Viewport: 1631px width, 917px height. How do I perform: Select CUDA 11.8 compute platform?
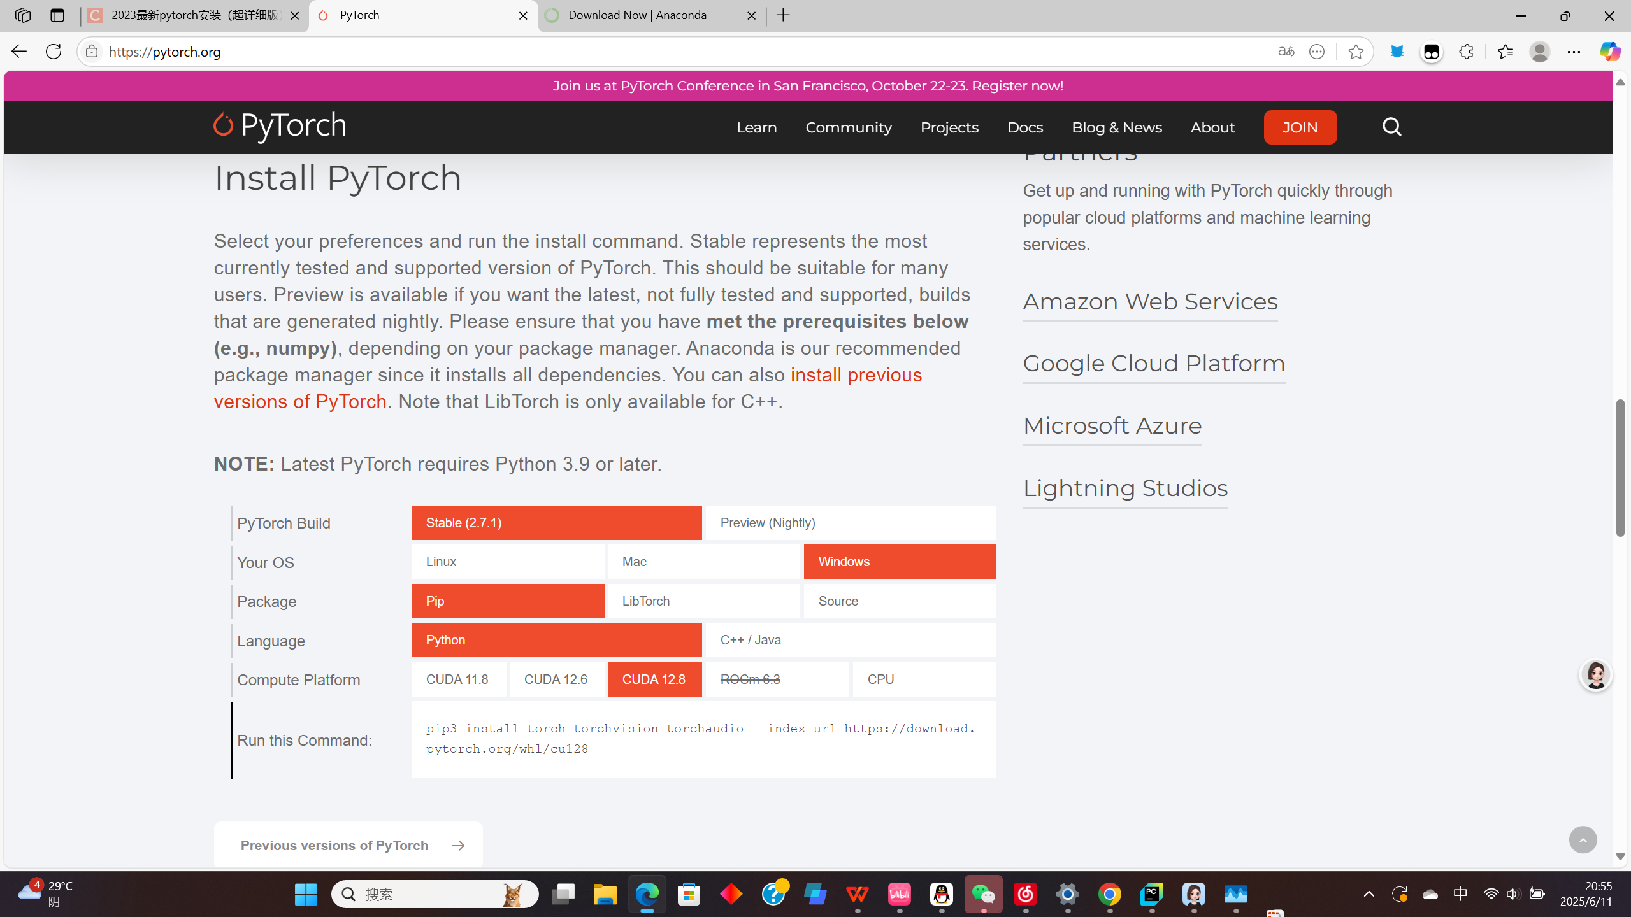point(459,679)
